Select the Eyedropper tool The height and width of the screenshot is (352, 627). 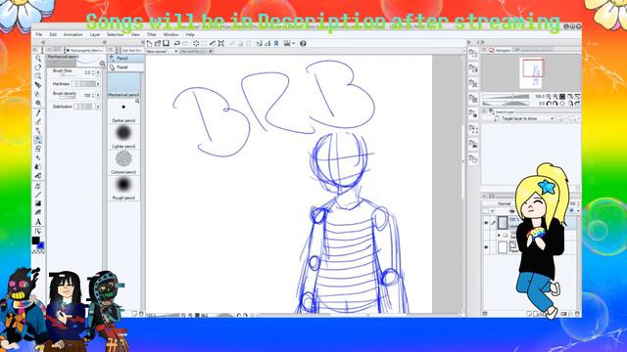[38, 113]
